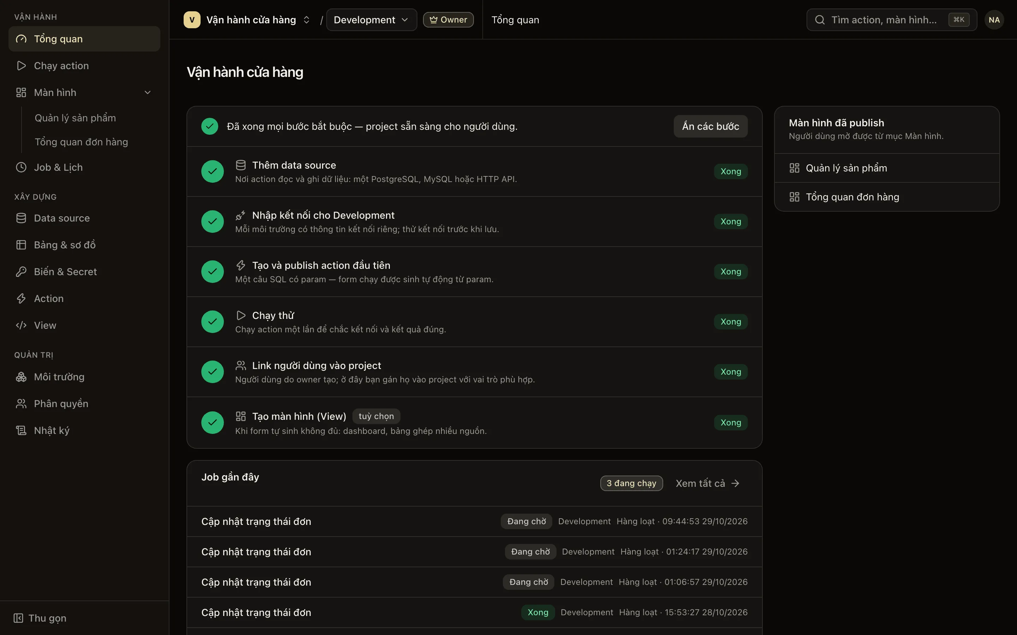Open published screen Quản lý sản phẩm in right panel
The height and width of the screenshot is (635, 1017).
[x=887, y=168]
